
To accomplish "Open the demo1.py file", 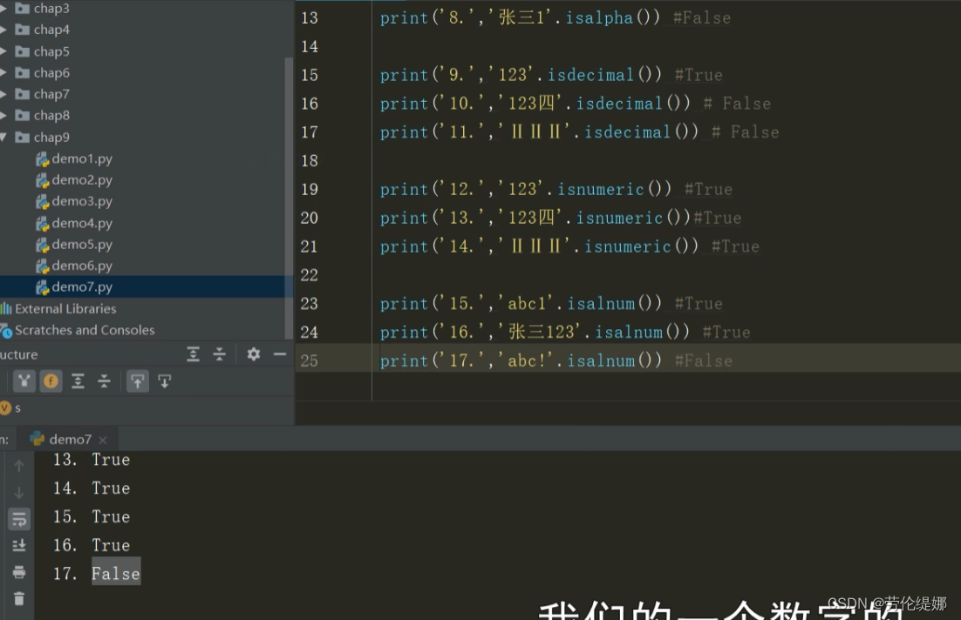I will [85, 158].
